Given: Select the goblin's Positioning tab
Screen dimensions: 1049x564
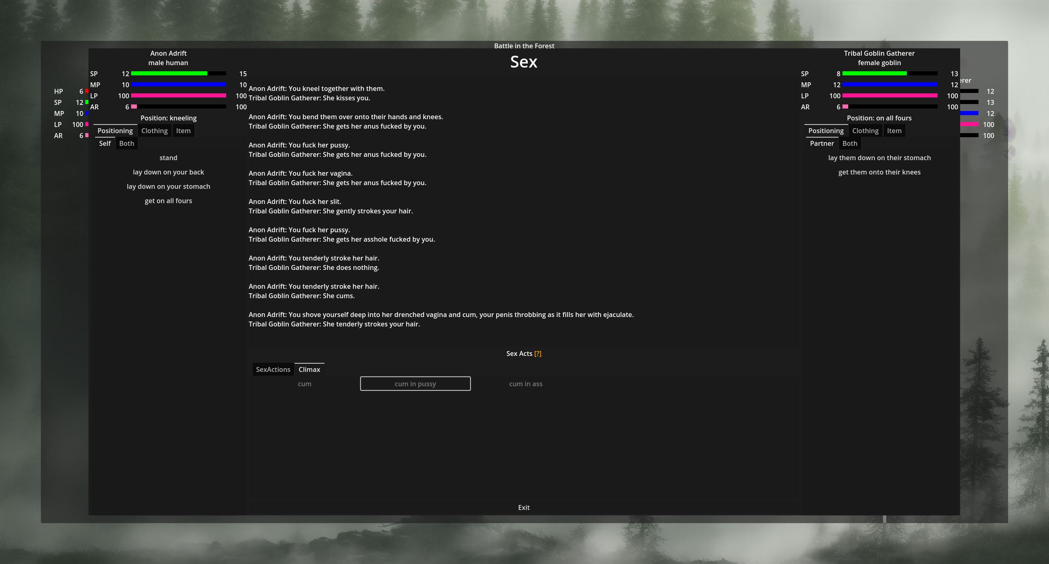Looking at the screenshot, I should [826, 131].
